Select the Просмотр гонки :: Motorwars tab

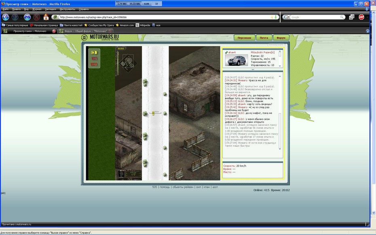tap(29, 31)
